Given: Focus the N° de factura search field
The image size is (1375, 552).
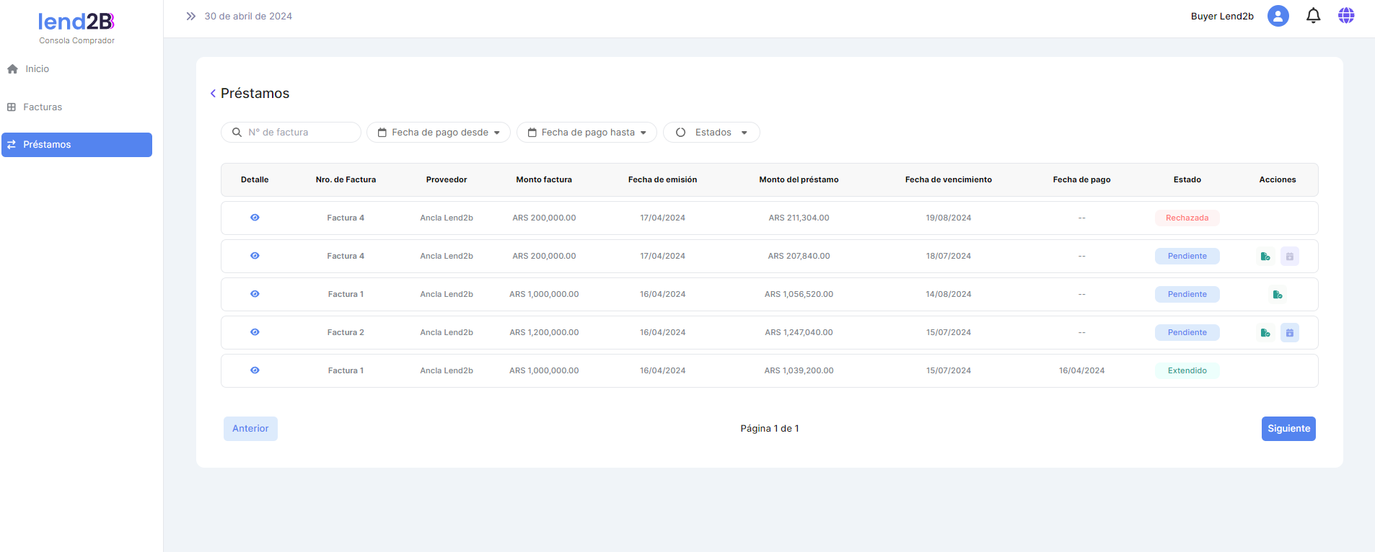Looking at the screenshot, I should (x=299, y=133).
